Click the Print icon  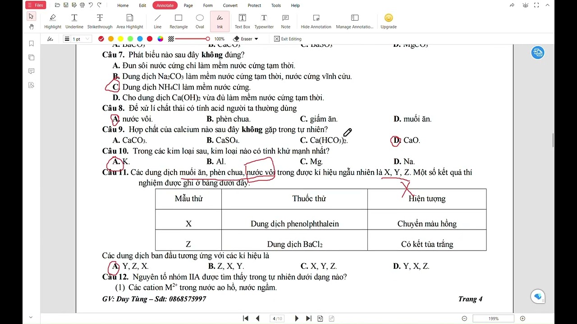point(82,5)
